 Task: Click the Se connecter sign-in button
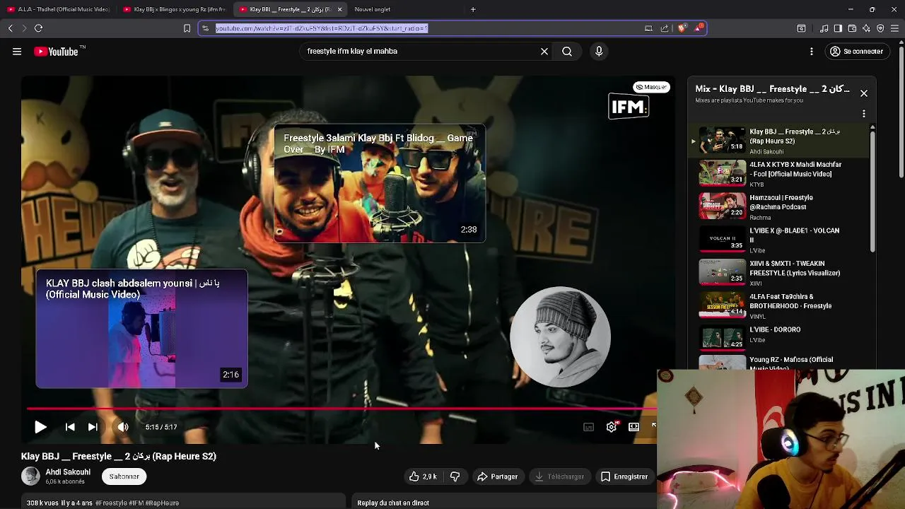click(x=856, y=51)
